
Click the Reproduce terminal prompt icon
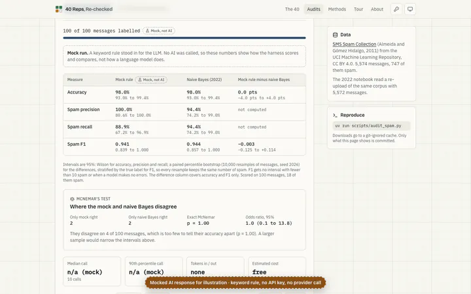[x=335, y=115]
